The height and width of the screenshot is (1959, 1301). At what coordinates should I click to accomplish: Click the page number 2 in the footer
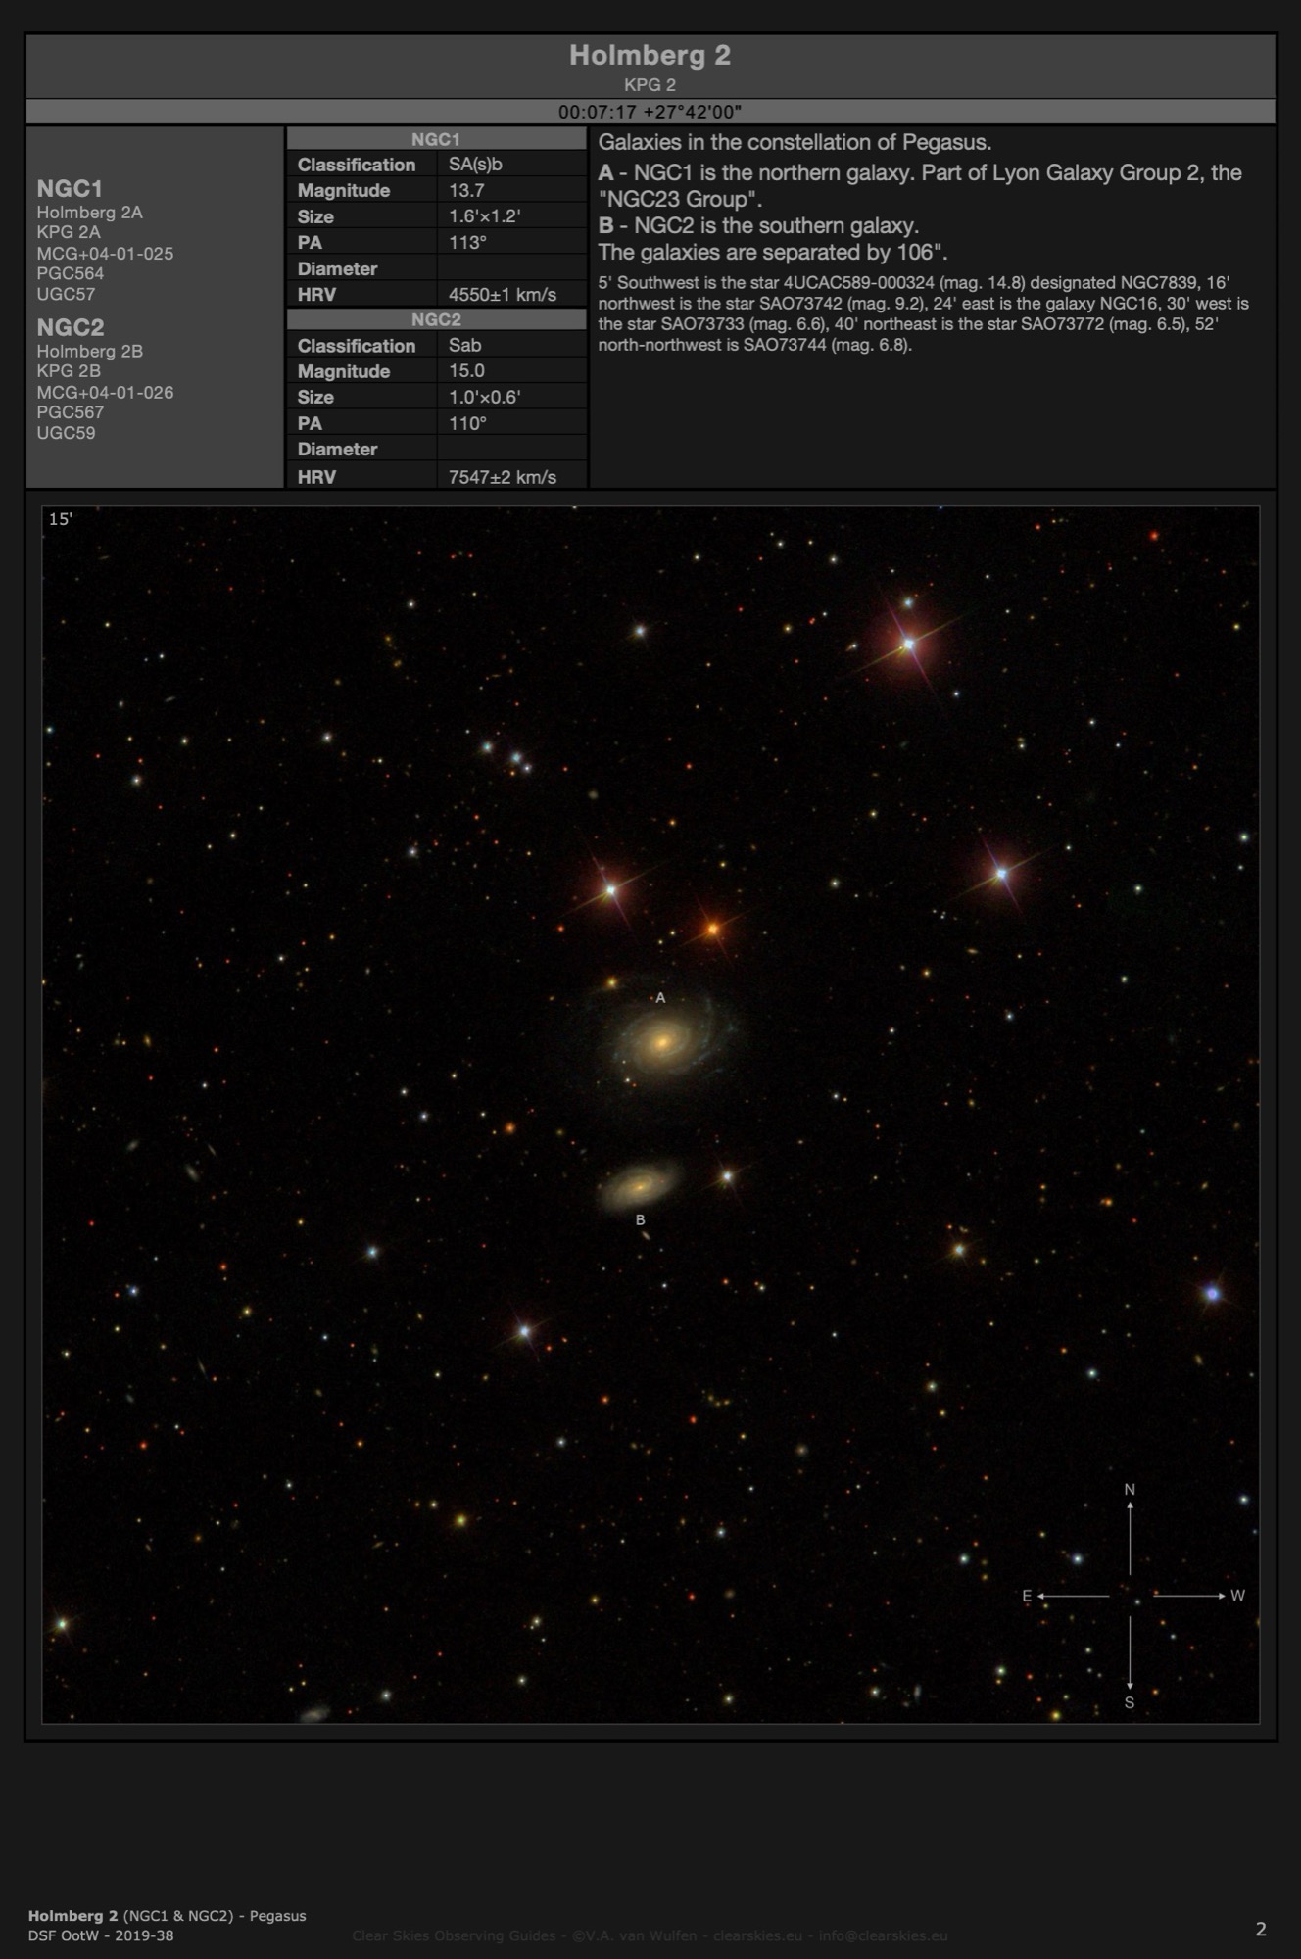click(1261, 1929)
